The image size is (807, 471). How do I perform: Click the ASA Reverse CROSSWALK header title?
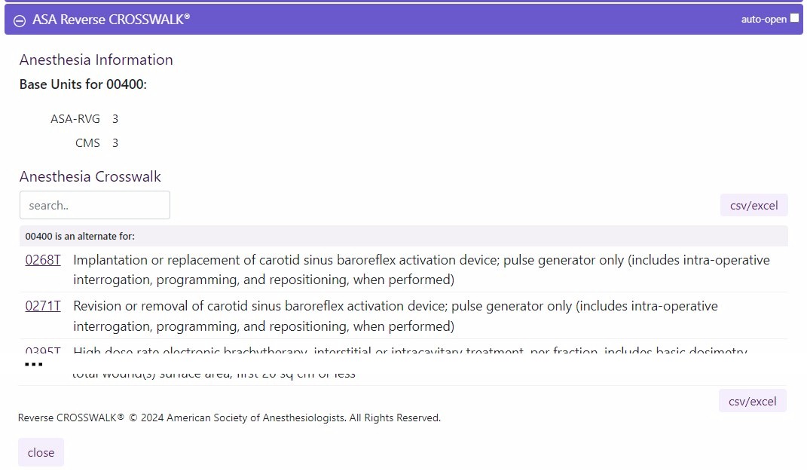pyautogui.click(x=112, y=20)
